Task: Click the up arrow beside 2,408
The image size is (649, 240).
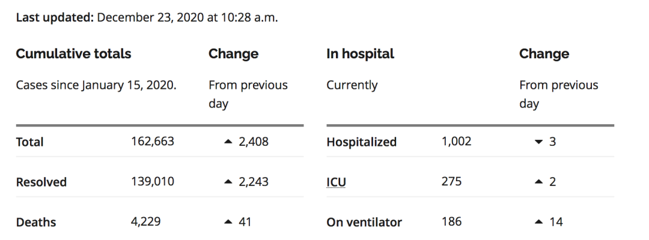Action: point(228,142)
